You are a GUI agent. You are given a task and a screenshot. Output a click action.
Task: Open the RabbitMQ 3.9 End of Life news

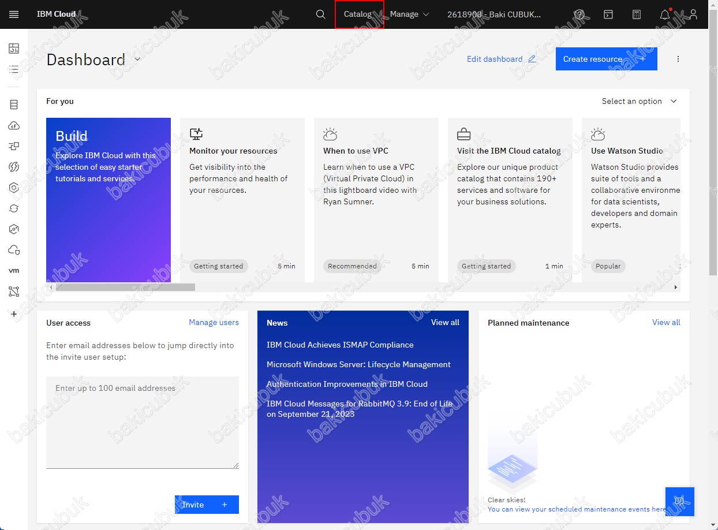(x=360, y=409)
